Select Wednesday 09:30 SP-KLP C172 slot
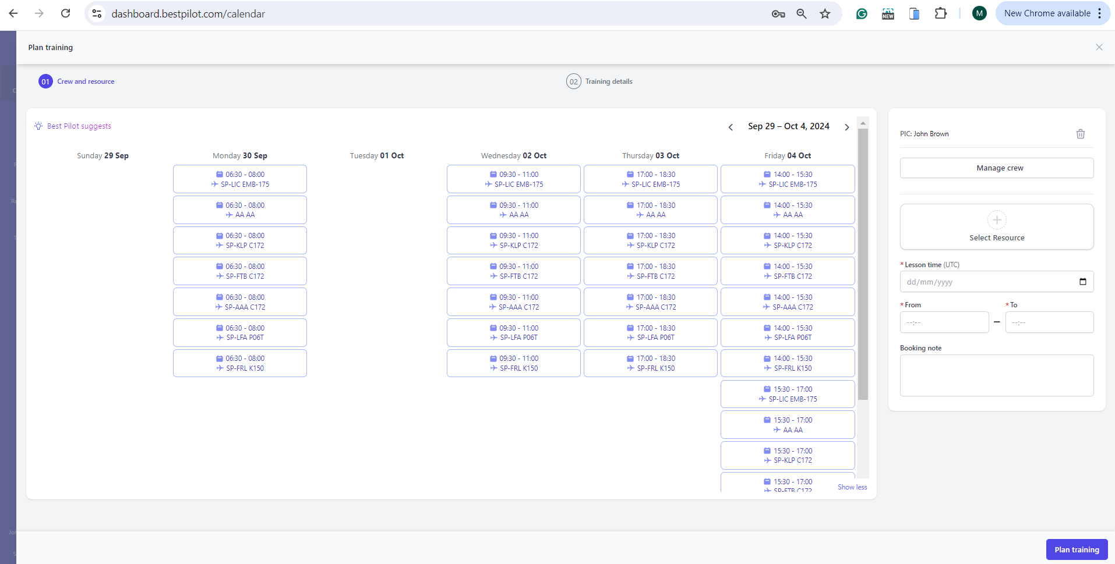 [514, 240]
